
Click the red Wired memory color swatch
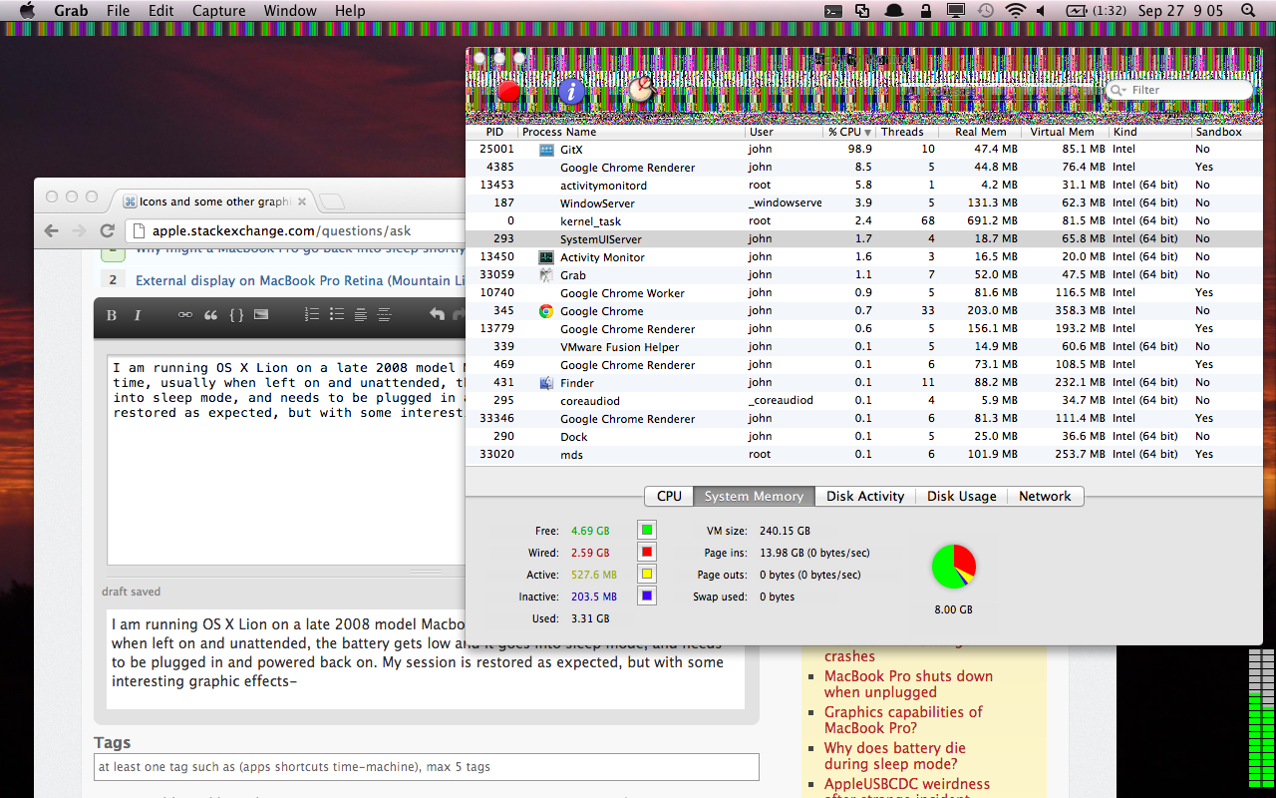(x=647, y=553)
